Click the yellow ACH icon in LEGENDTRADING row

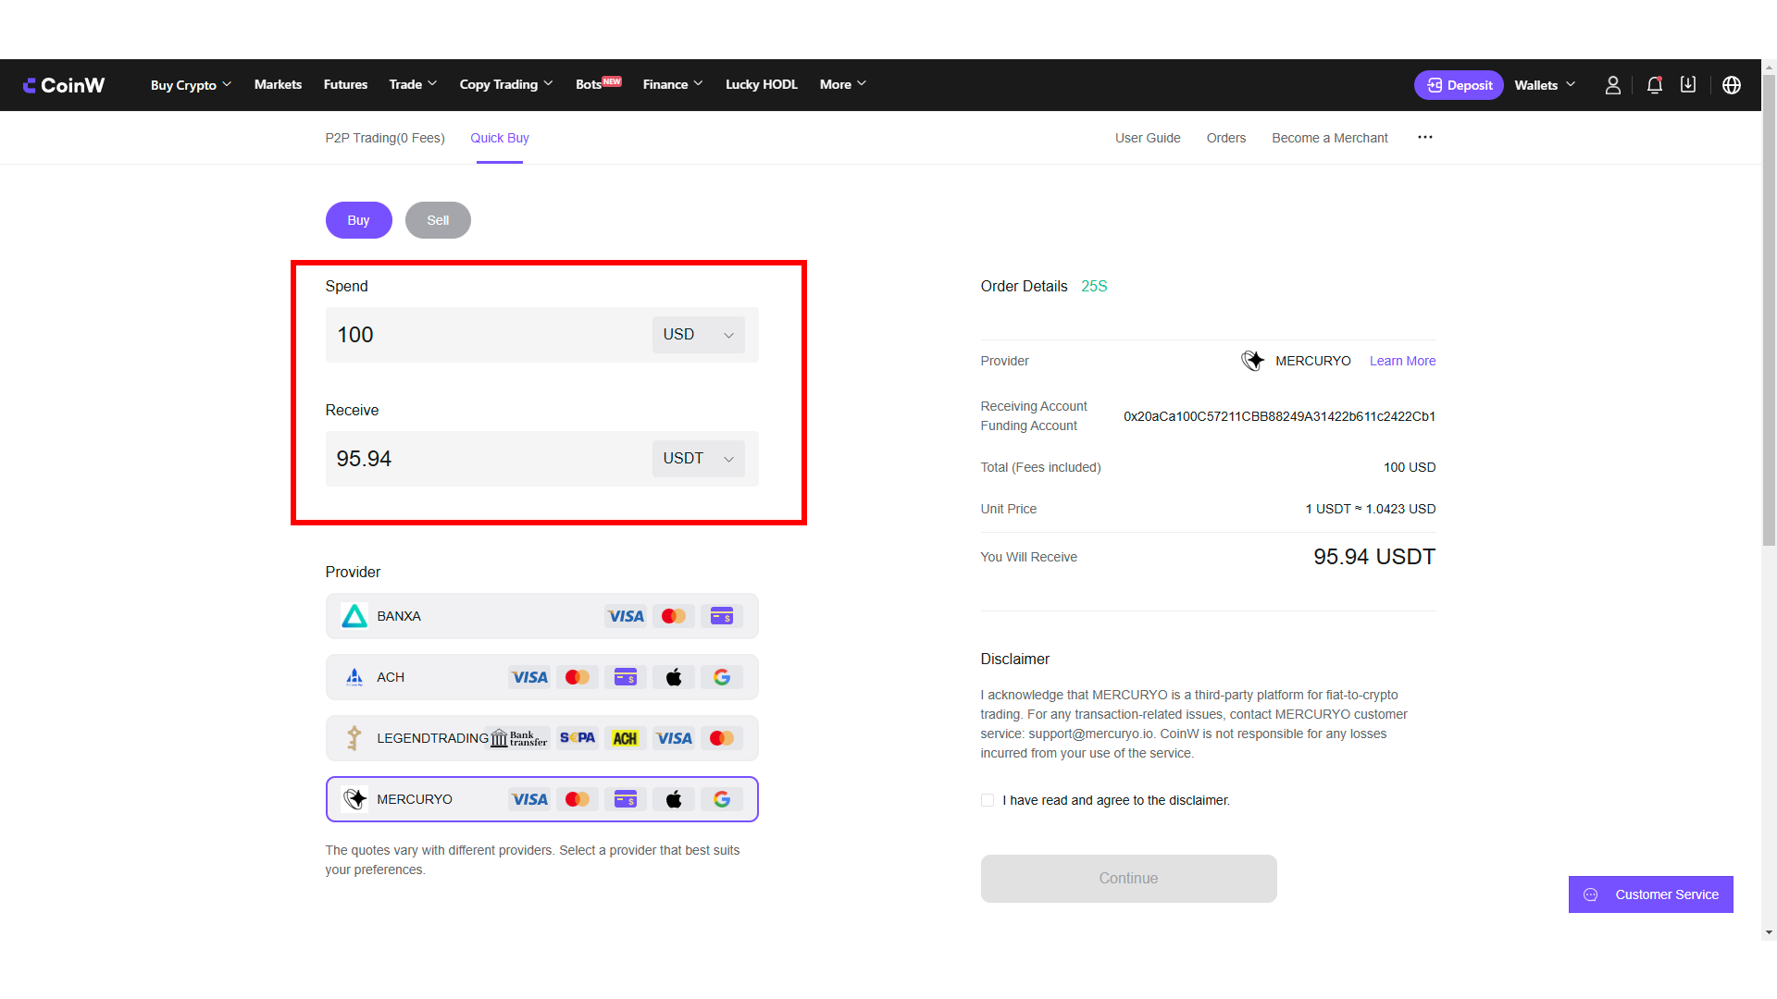click(x=626, y=738)
